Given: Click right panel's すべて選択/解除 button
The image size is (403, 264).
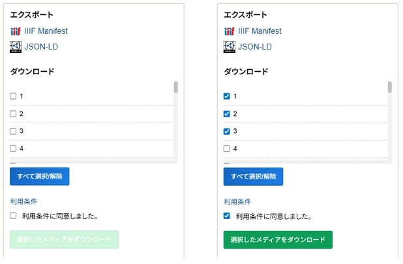Looking at the screenshot, I should [253, 177].
